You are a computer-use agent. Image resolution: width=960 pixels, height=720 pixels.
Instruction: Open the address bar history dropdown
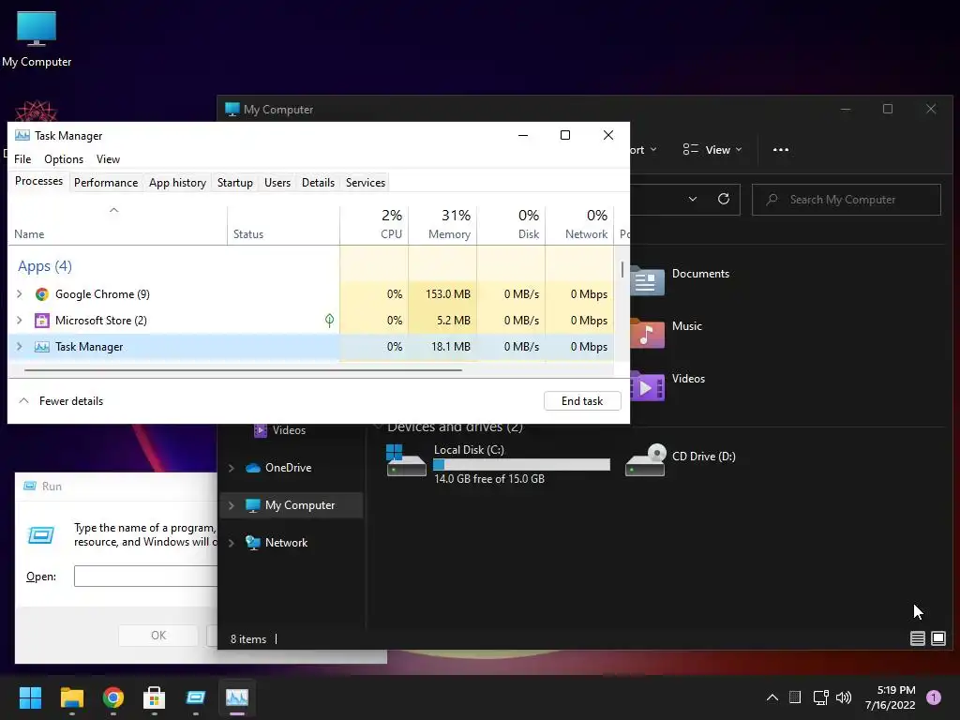click(693, 199)
